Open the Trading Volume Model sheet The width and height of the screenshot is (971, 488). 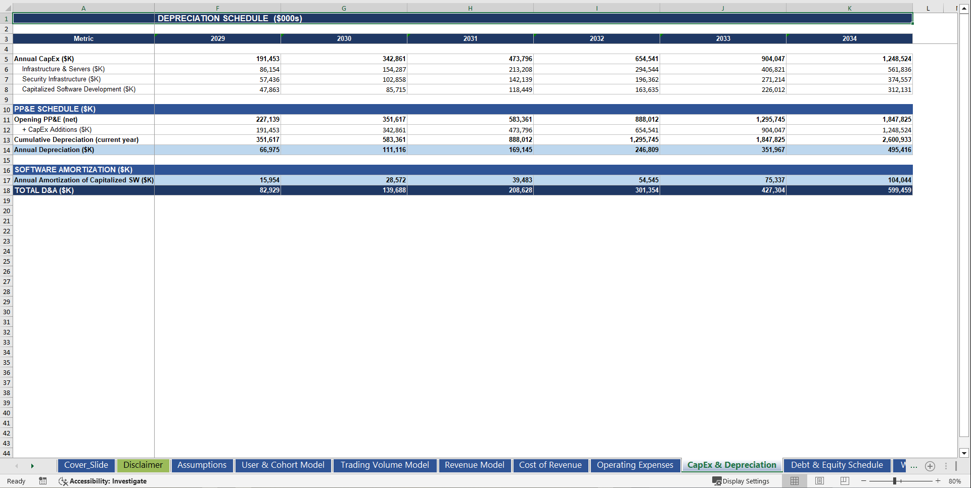(384, 465)
